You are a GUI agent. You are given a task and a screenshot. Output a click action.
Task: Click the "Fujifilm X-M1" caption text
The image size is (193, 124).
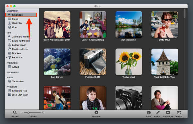[x=93, y=77]
